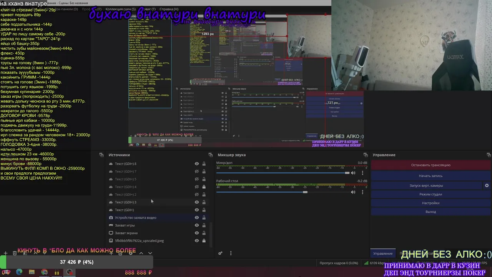Viewport: 492px width, 277px height.
Task: Hide the Захват экрана source
Action: (x=197, y=233)
